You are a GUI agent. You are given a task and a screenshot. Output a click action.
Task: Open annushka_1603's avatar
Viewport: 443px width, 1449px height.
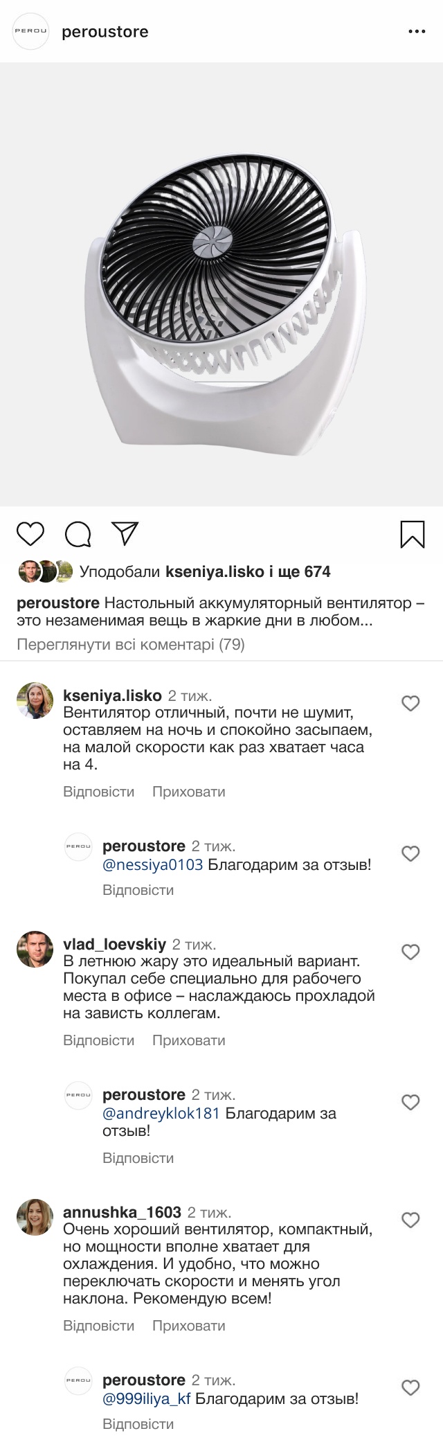35,1217
